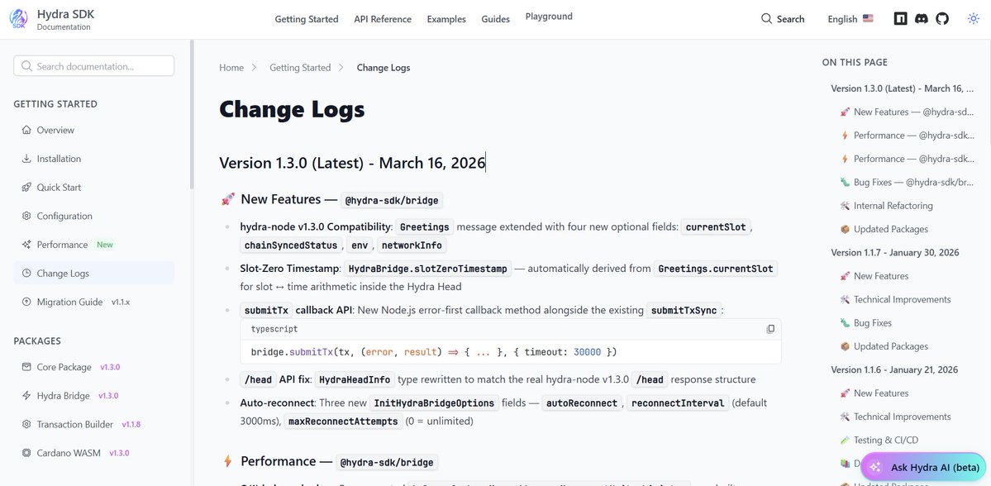991x486 pixels.
Task: Click the Search documentation input field
Action: pos(93,66)
